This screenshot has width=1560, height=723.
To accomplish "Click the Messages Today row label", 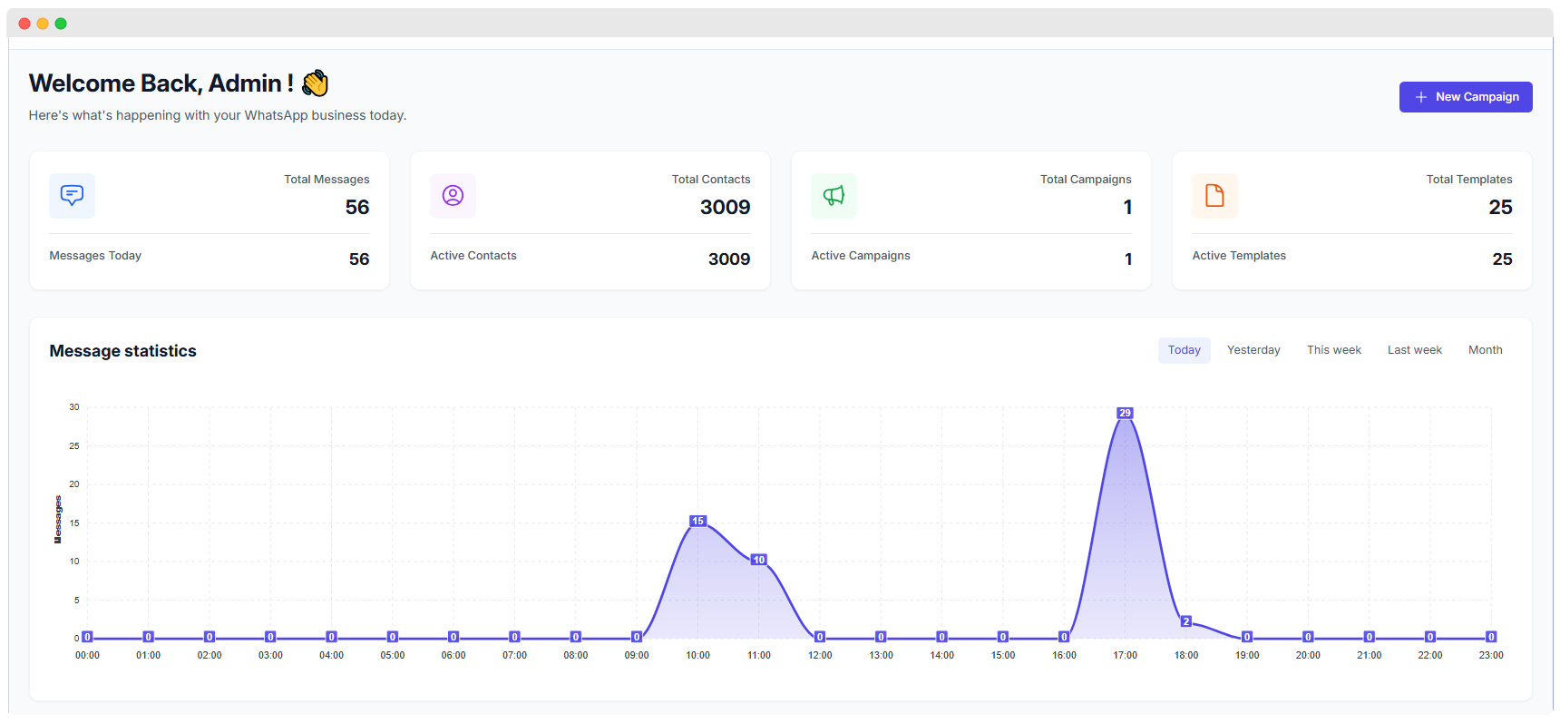I will tap(95, 256).
